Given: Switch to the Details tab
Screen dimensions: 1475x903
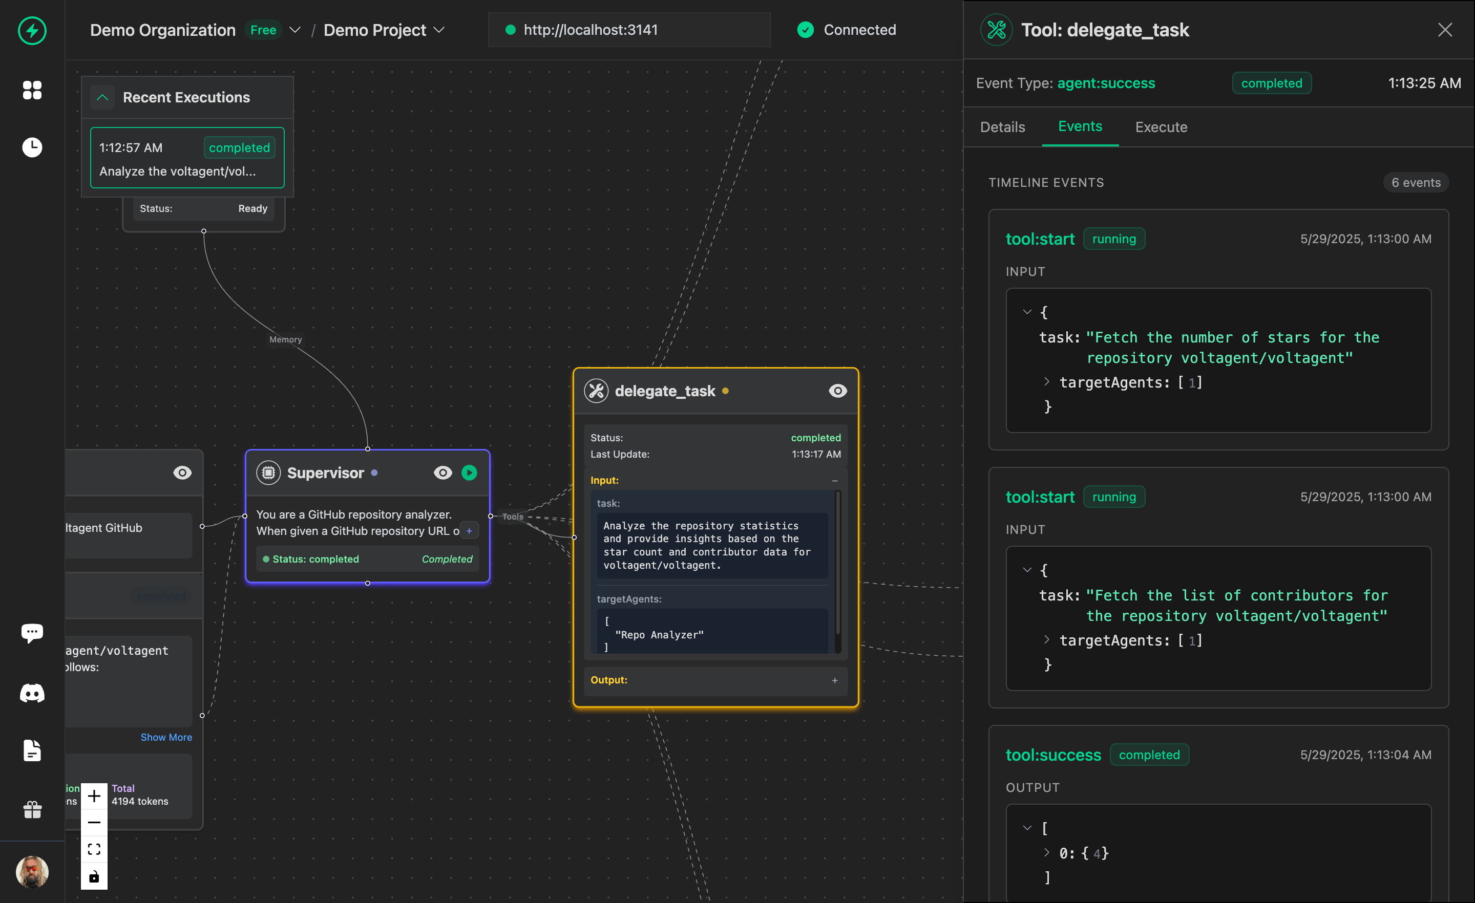Looking at the screenshot, I should [x=1003, y=127].
